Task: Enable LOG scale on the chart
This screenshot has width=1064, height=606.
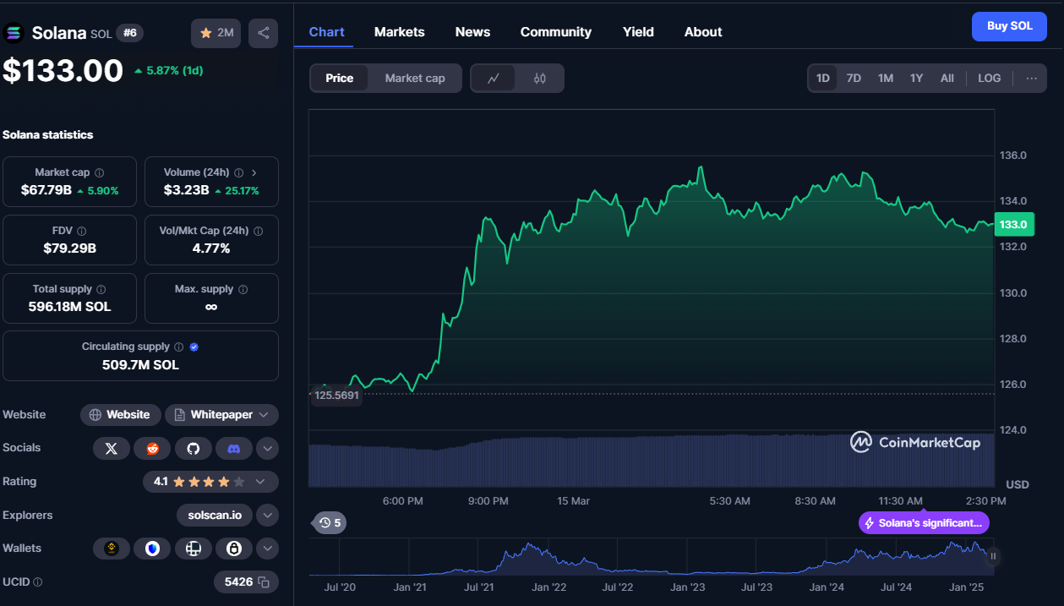Action: click(x=989, y=79)
